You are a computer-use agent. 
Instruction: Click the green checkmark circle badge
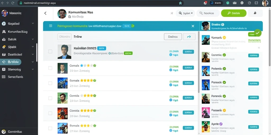258,33
